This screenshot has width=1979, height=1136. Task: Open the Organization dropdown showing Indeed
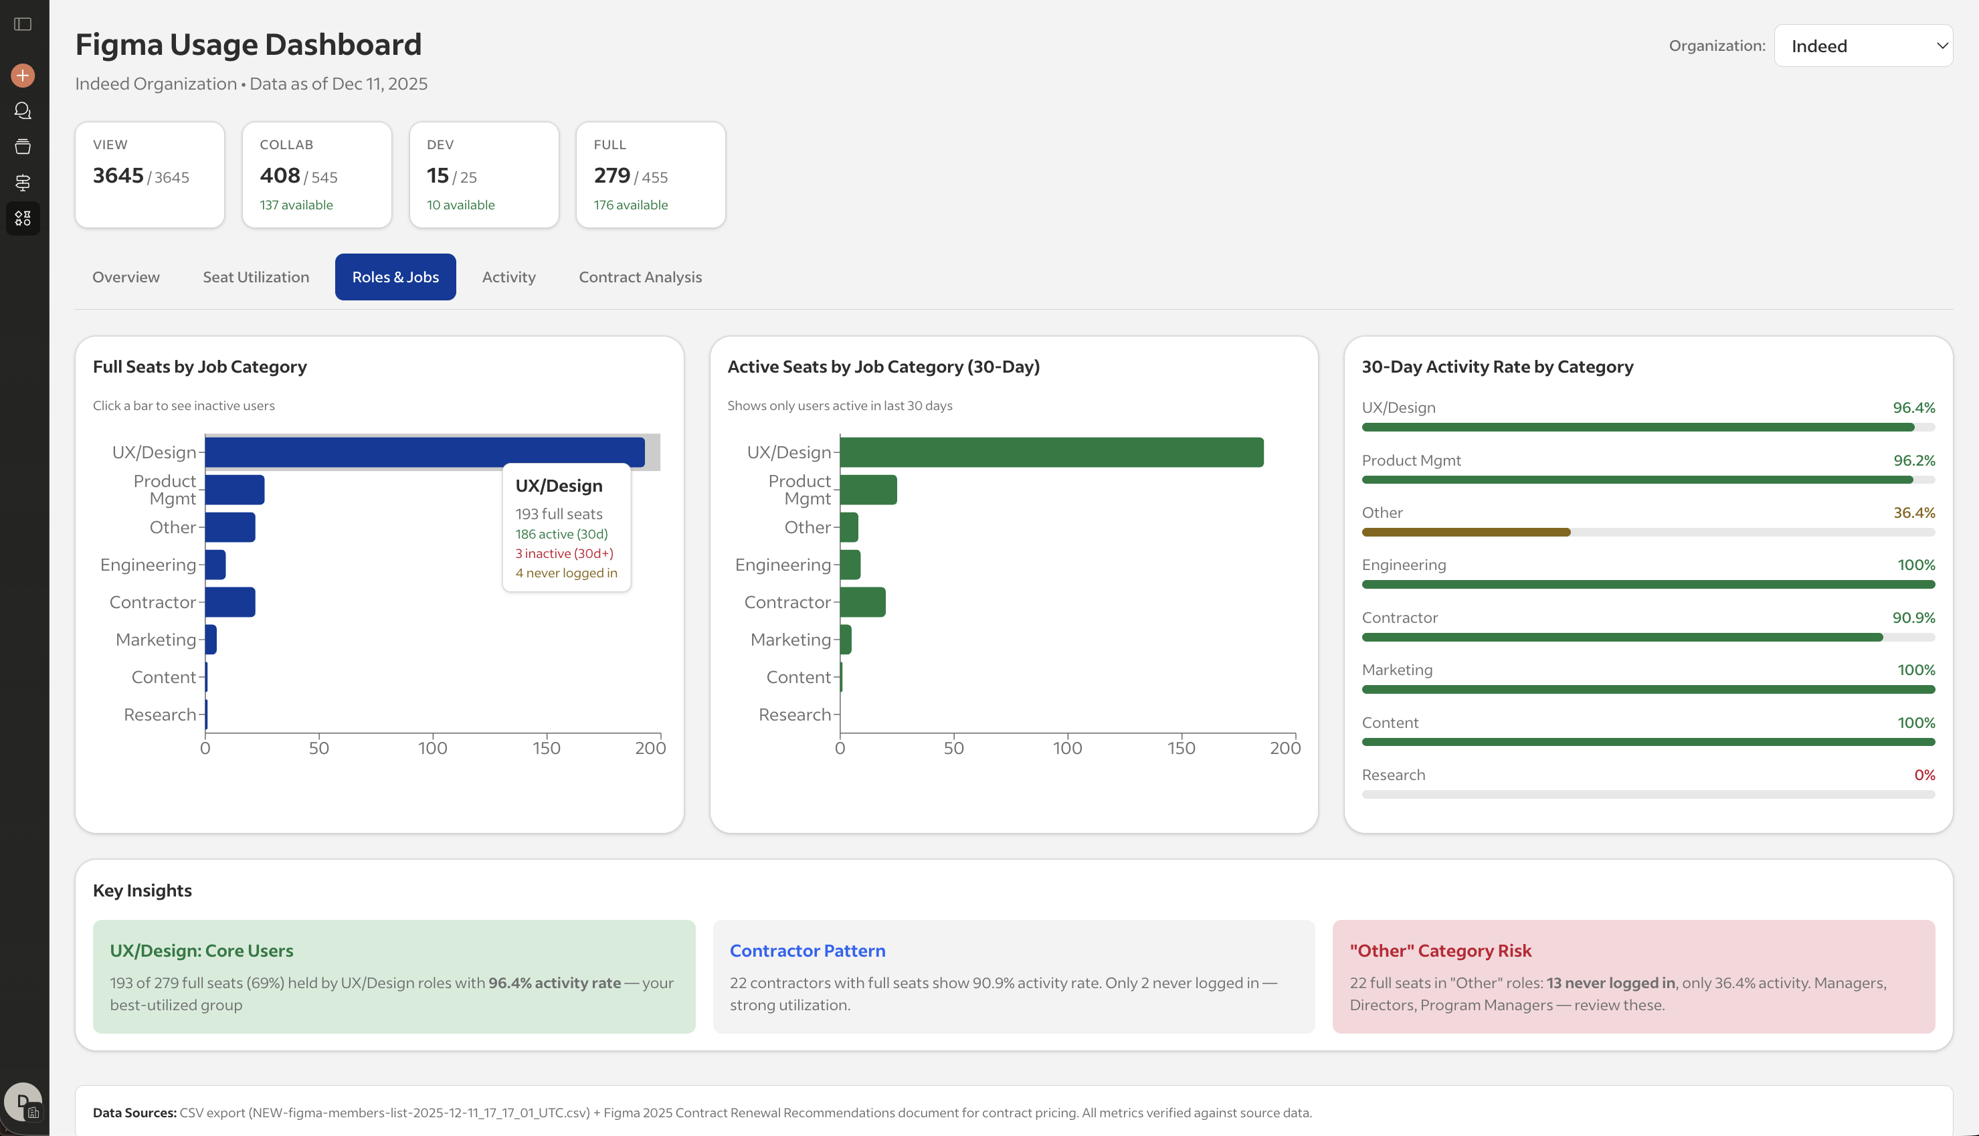(1863, 45)
